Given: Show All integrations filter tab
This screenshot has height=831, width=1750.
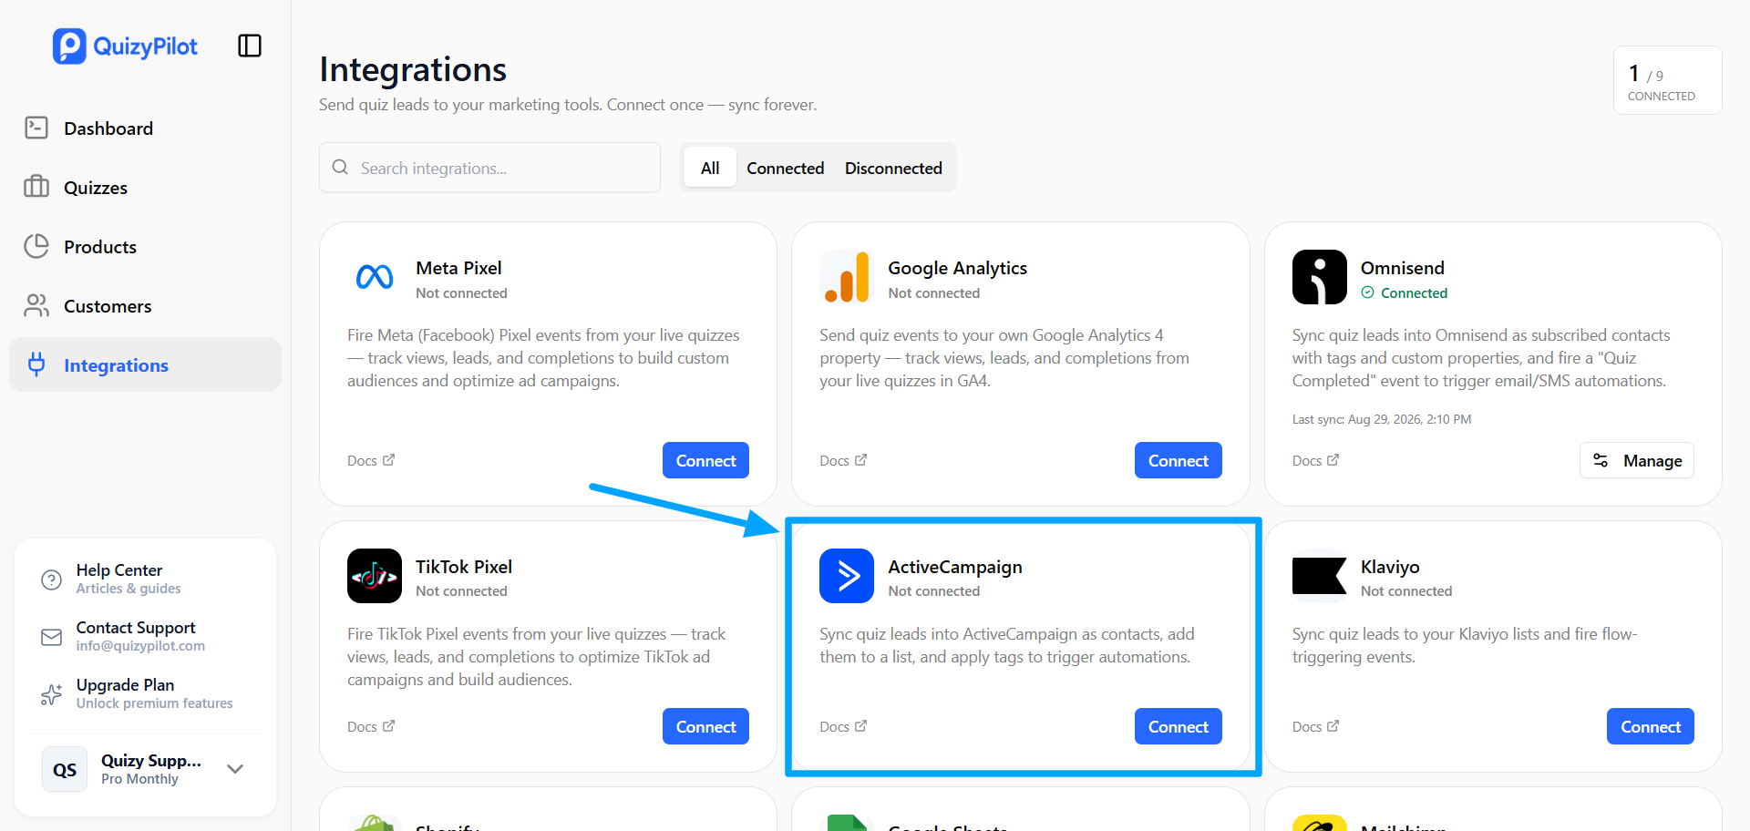Looking at the screenshot, I should coord(710,168).
